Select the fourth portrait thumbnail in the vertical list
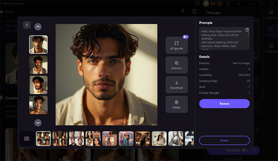 point(38,105)
